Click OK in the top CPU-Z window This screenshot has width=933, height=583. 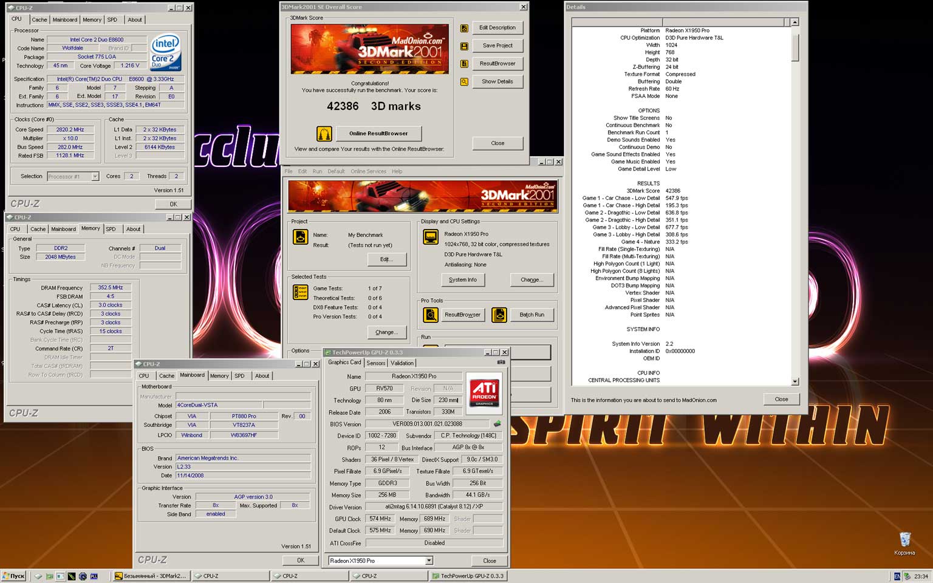pyautogui.click(x=173, y=204)
